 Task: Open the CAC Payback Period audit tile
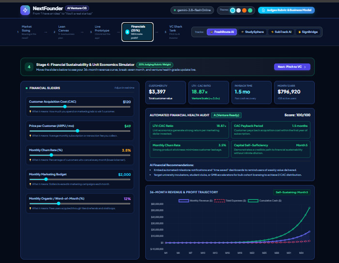coord(271,130)
